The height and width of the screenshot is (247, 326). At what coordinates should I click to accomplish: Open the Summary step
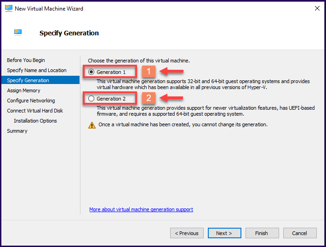(17, 131)
